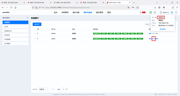
Task: Click the 192.168.2.134 IP in the user popup
Action: (163, 23)
